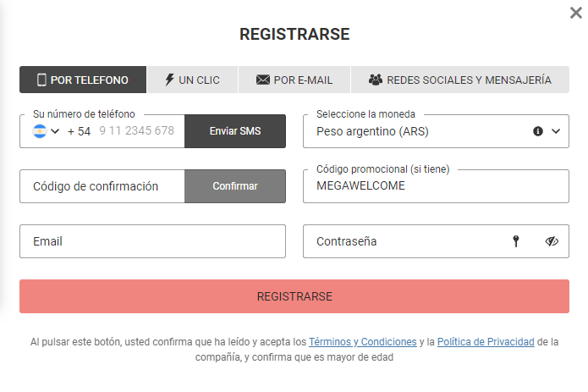Click the Confirmar button
The image size is (588, 392).
point(235,186)
